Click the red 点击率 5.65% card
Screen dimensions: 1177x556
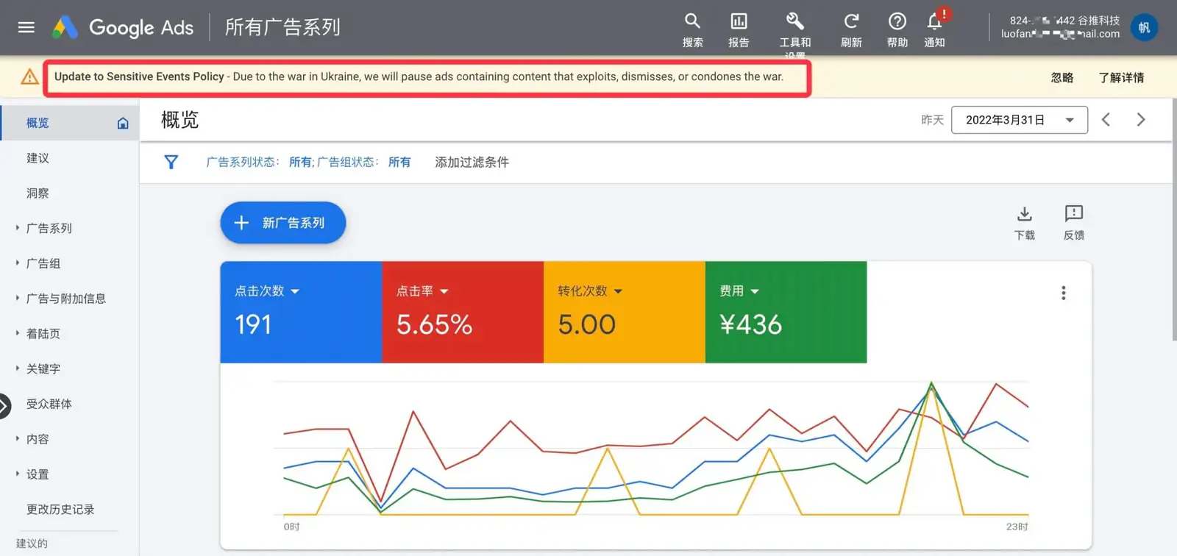[x=463, y=312]
